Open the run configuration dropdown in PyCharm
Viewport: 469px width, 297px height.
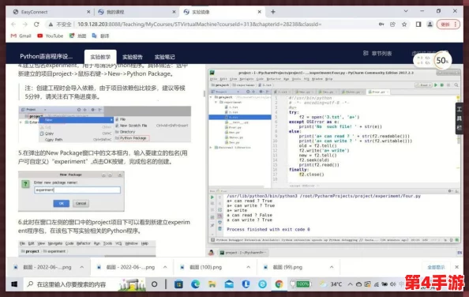point(423,85)
